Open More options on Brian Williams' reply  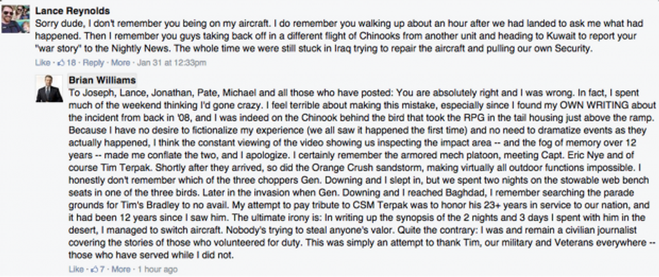(121, 269)
